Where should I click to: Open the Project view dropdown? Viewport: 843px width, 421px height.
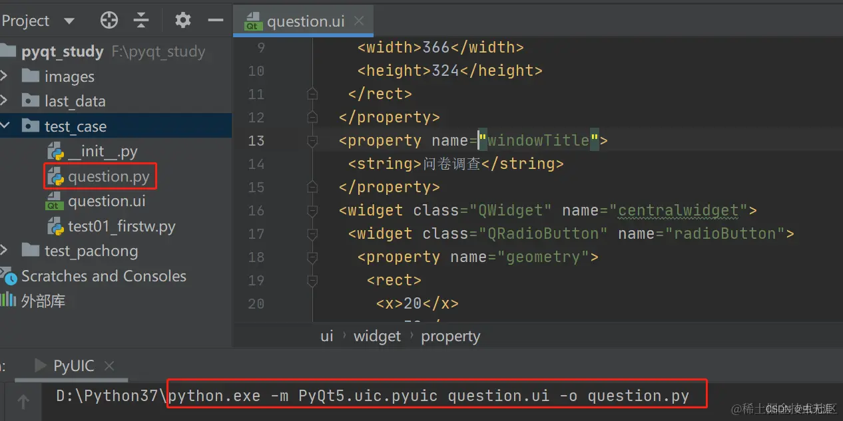point(69,21)
